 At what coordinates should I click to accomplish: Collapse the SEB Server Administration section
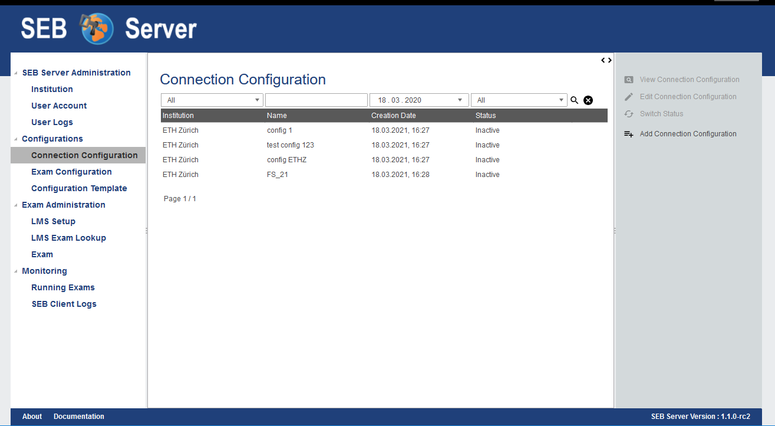coord(16,73)
